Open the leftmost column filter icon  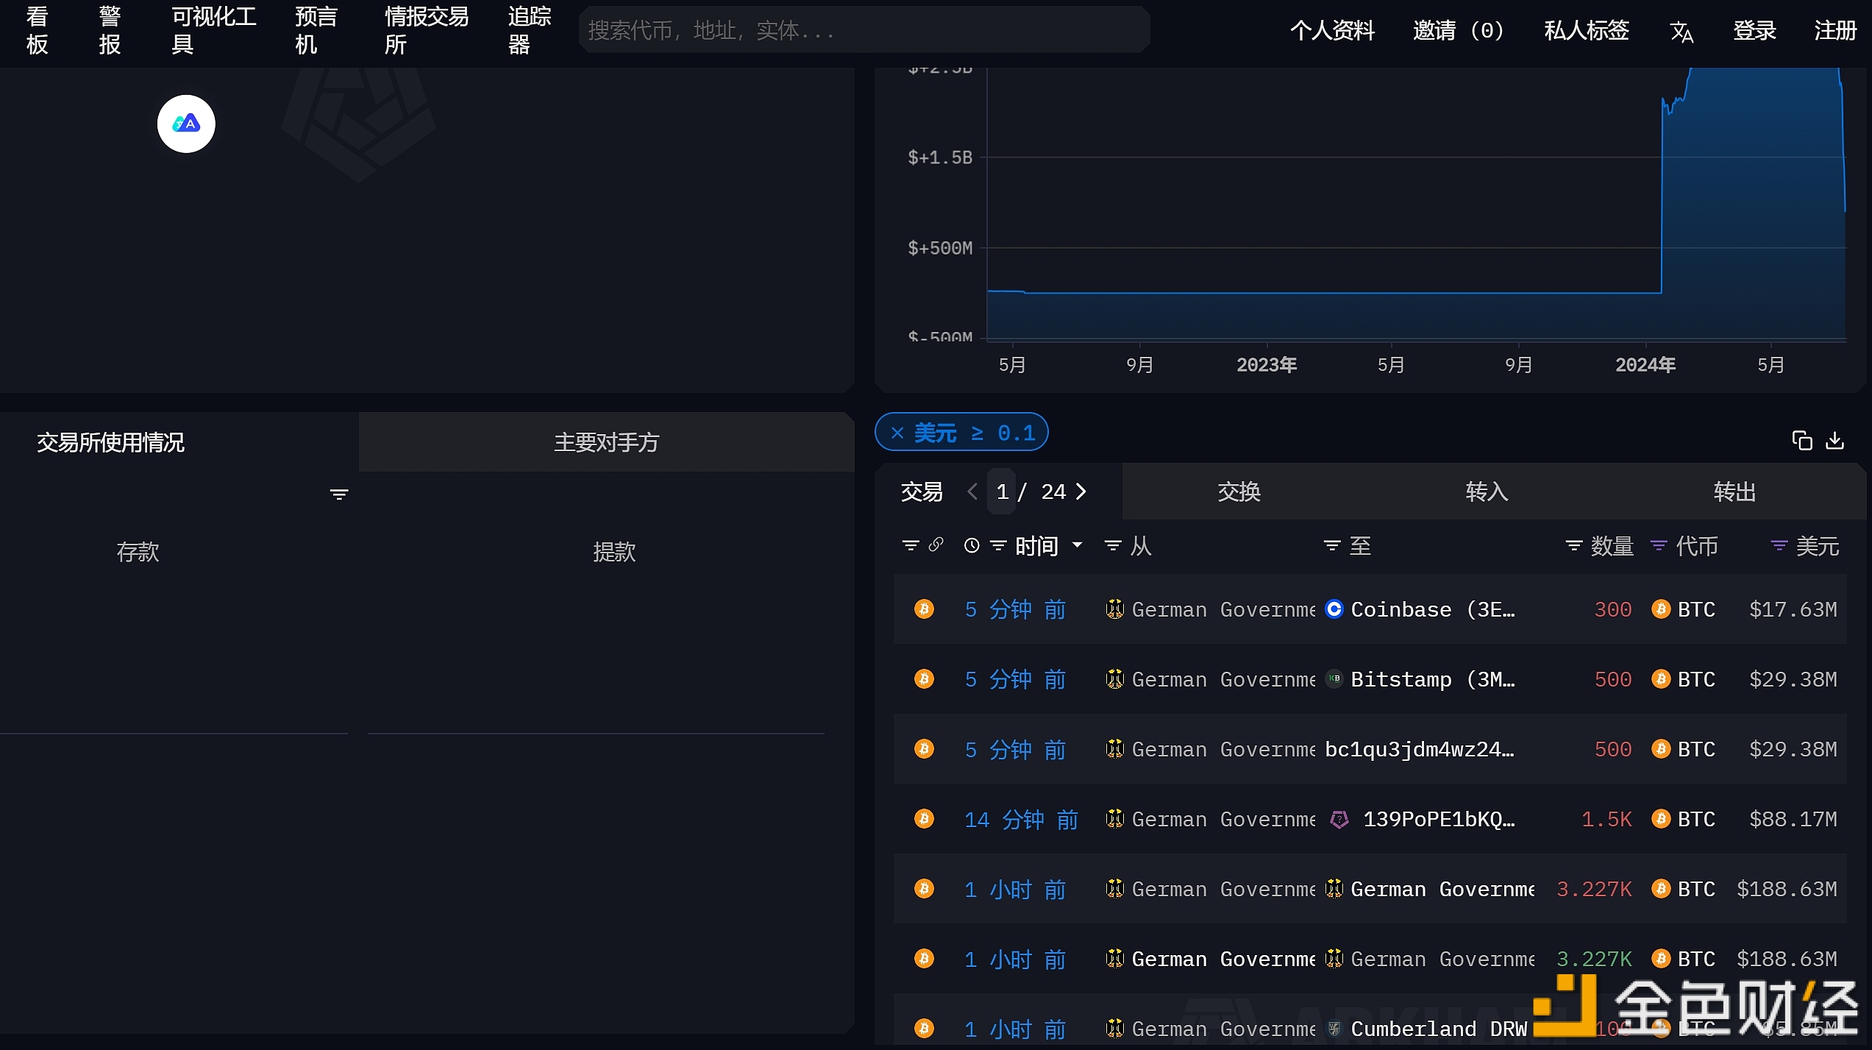pyautogui.click(x=911, y=545)
